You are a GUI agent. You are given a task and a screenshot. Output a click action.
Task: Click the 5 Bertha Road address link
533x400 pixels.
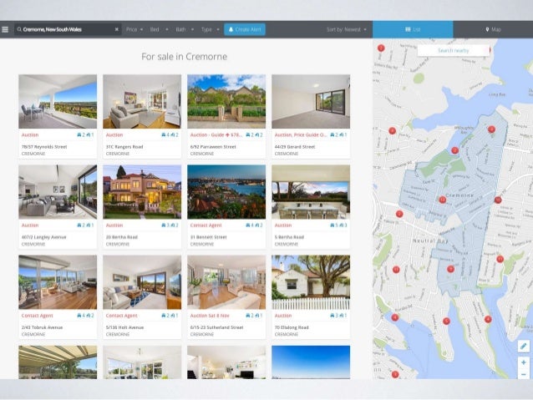(x=289, y=237)
